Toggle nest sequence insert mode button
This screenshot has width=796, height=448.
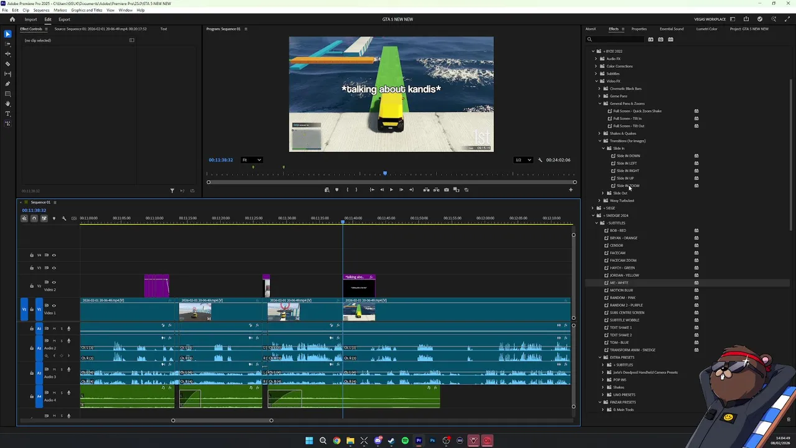(24, 218)
